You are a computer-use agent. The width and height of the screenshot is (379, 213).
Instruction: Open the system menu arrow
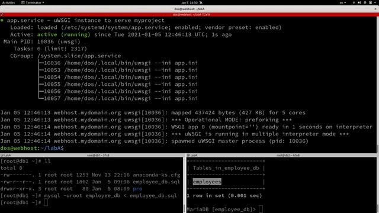[x=375, y=2]
